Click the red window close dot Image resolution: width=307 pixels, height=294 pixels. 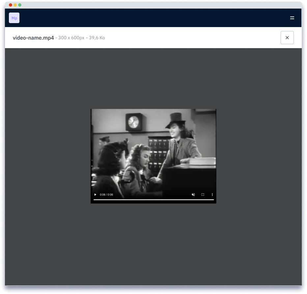11,5
